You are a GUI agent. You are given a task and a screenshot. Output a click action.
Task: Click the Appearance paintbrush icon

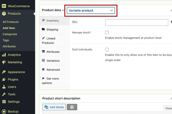click(x=4, y=72)
